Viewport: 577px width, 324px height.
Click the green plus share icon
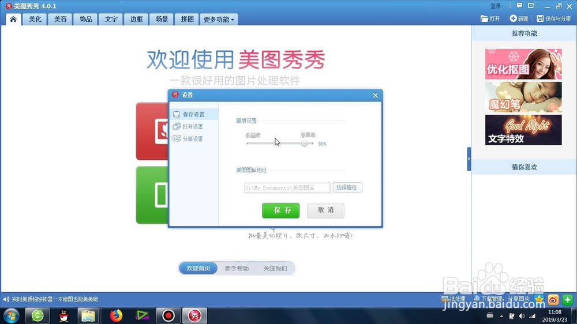click(567, 300)
